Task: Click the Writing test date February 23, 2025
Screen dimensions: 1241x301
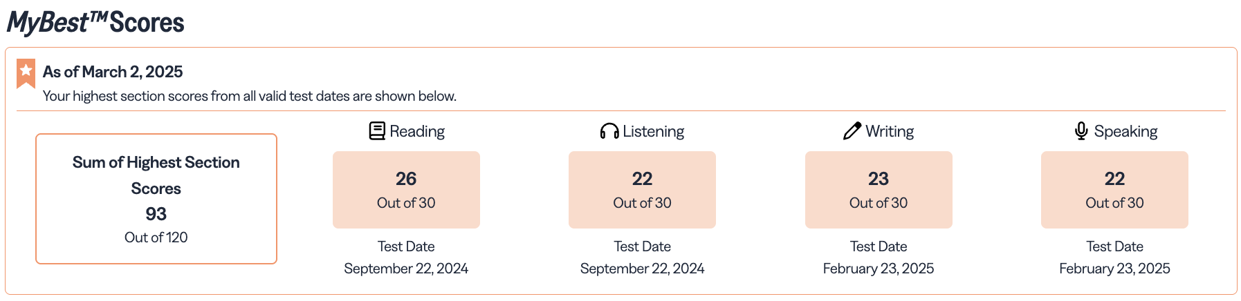Action: (x=879, y=269)
